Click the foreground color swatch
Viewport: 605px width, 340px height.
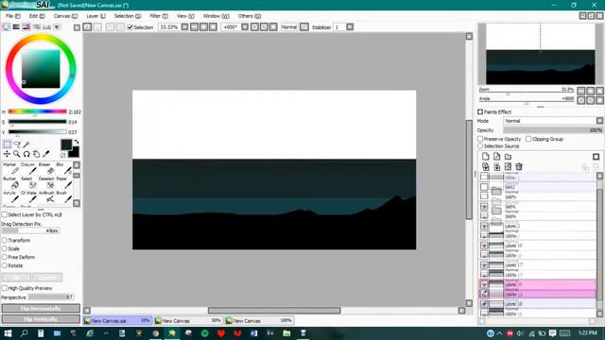[66, 144]
